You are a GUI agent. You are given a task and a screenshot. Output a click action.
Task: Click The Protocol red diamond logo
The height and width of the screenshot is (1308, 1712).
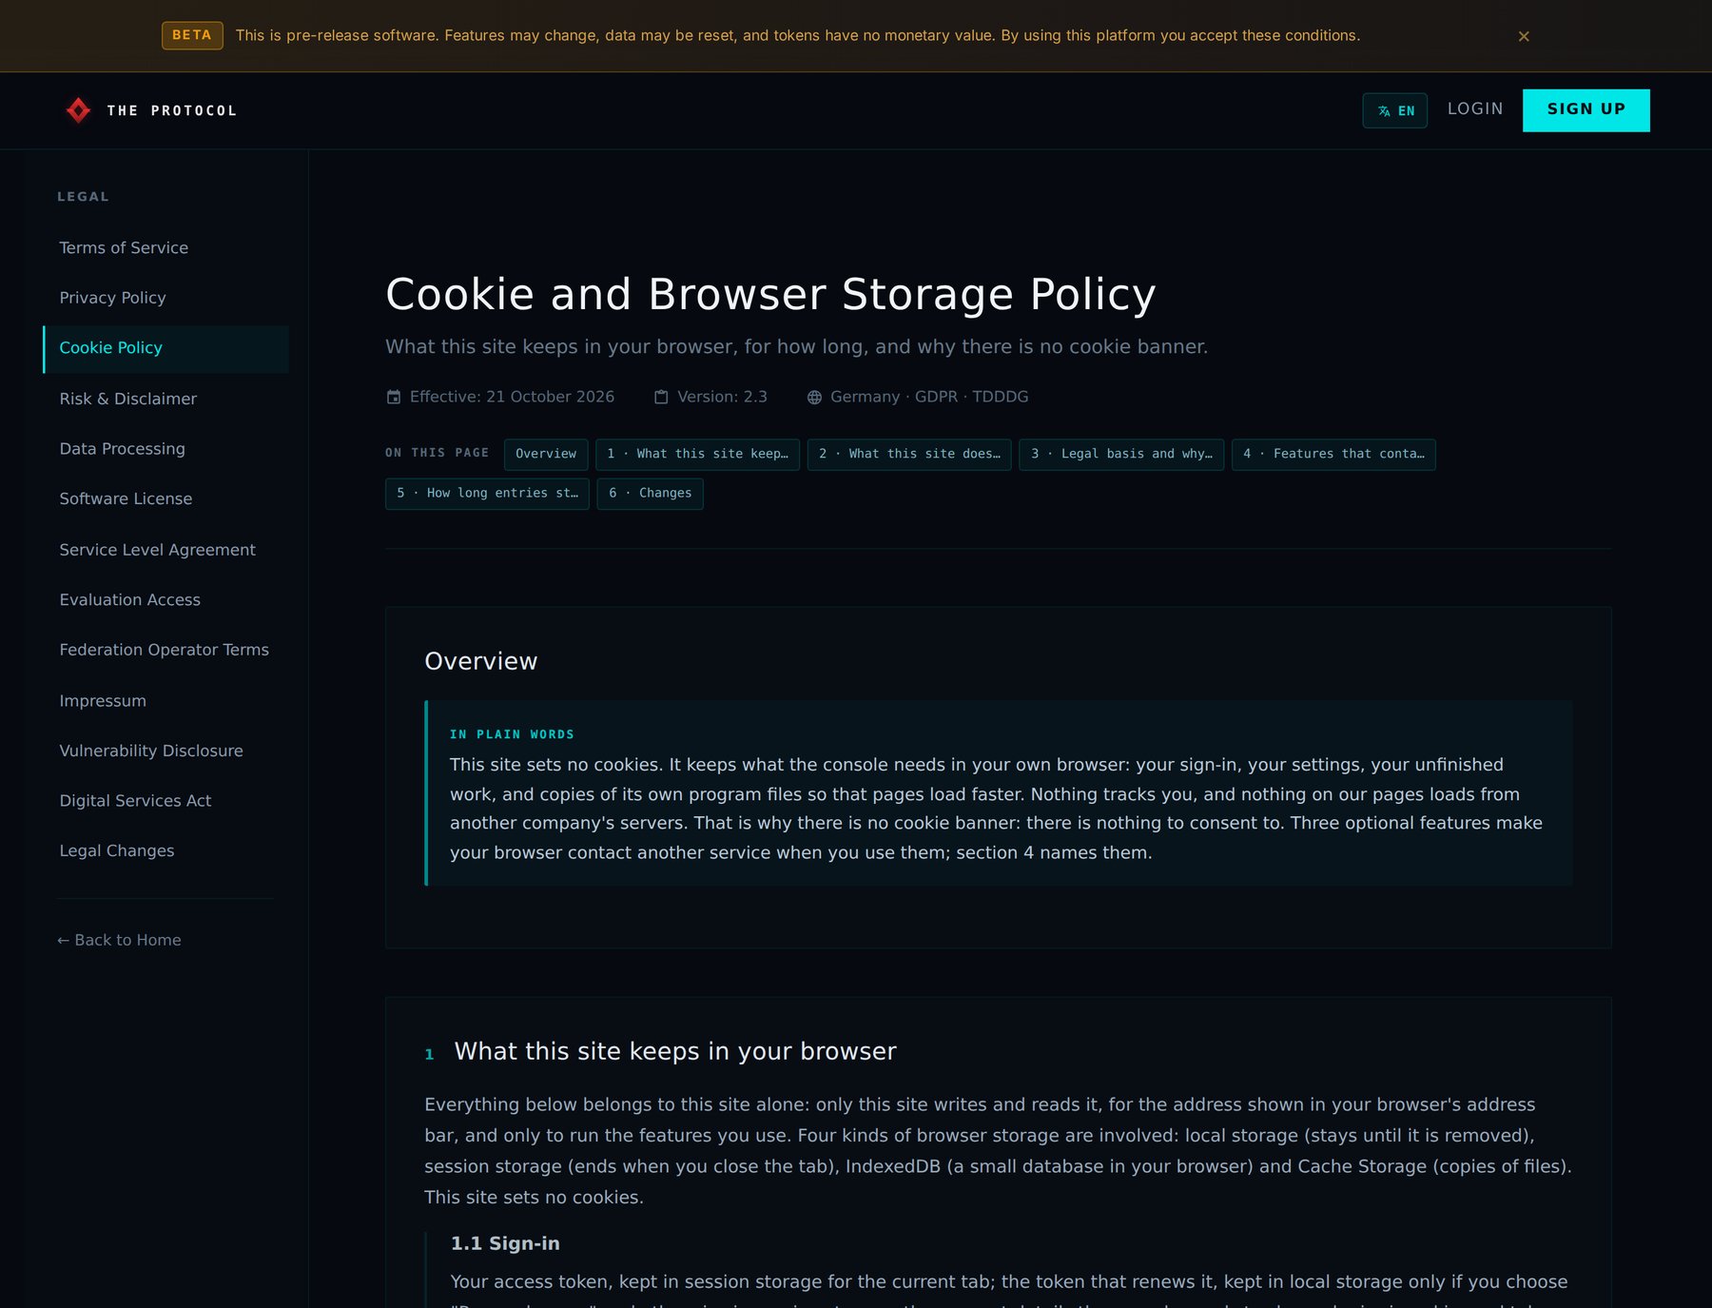pos(78,110)
